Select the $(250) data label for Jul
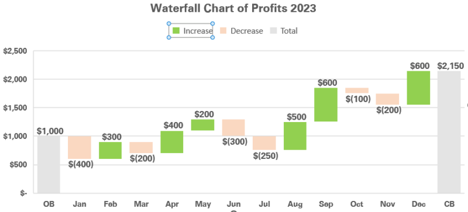Screen dimensions: 468x212 tap(266, 156)
